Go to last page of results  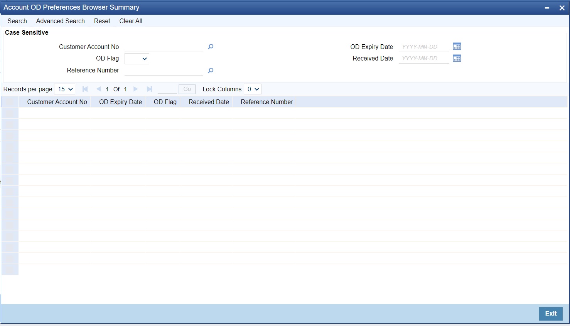coord(149,89)
